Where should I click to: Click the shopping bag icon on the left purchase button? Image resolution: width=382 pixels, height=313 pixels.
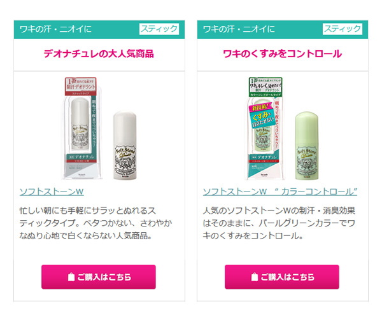point(71,277)
